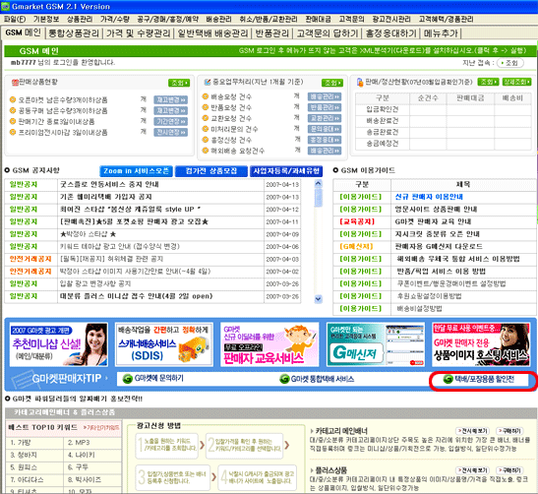
Task: Open the 고객문의 menu
Action: pyautogui.click(x=352, y=20)
